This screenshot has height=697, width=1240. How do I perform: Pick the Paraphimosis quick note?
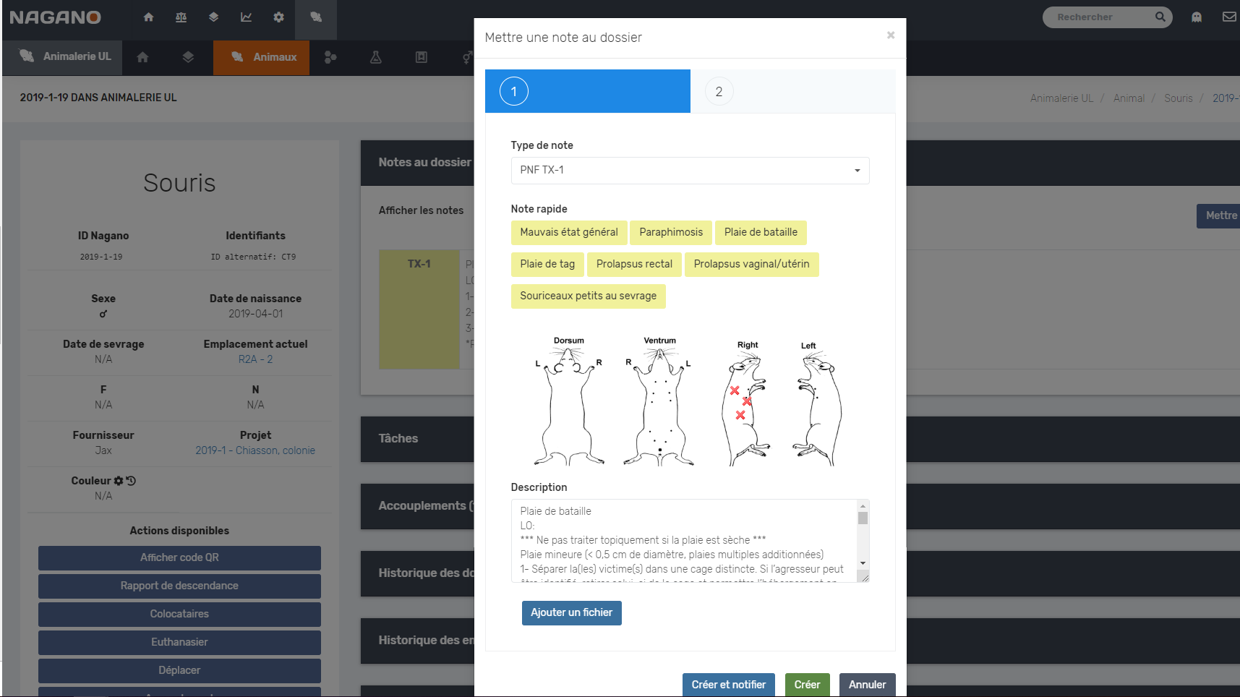671,232
